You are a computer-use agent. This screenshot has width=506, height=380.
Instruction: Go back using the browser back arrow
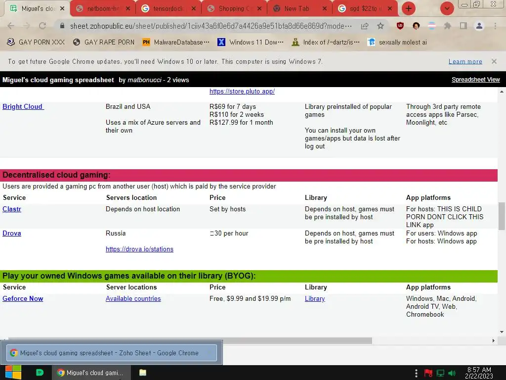click(11, 26)
